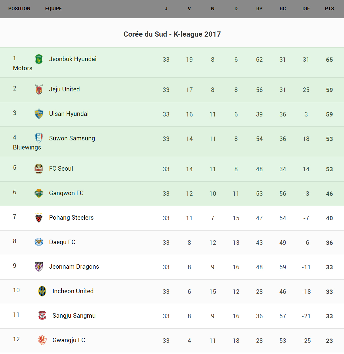The image size is (344, 354).
Task: Click the DIF column header
Action: click(x=306, y=9)
